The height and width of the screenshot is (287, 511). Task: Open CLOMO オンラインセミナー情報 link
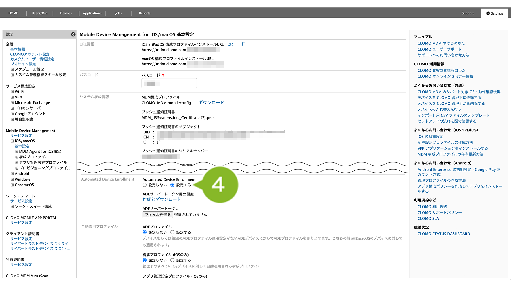click(x=445, y=76)
